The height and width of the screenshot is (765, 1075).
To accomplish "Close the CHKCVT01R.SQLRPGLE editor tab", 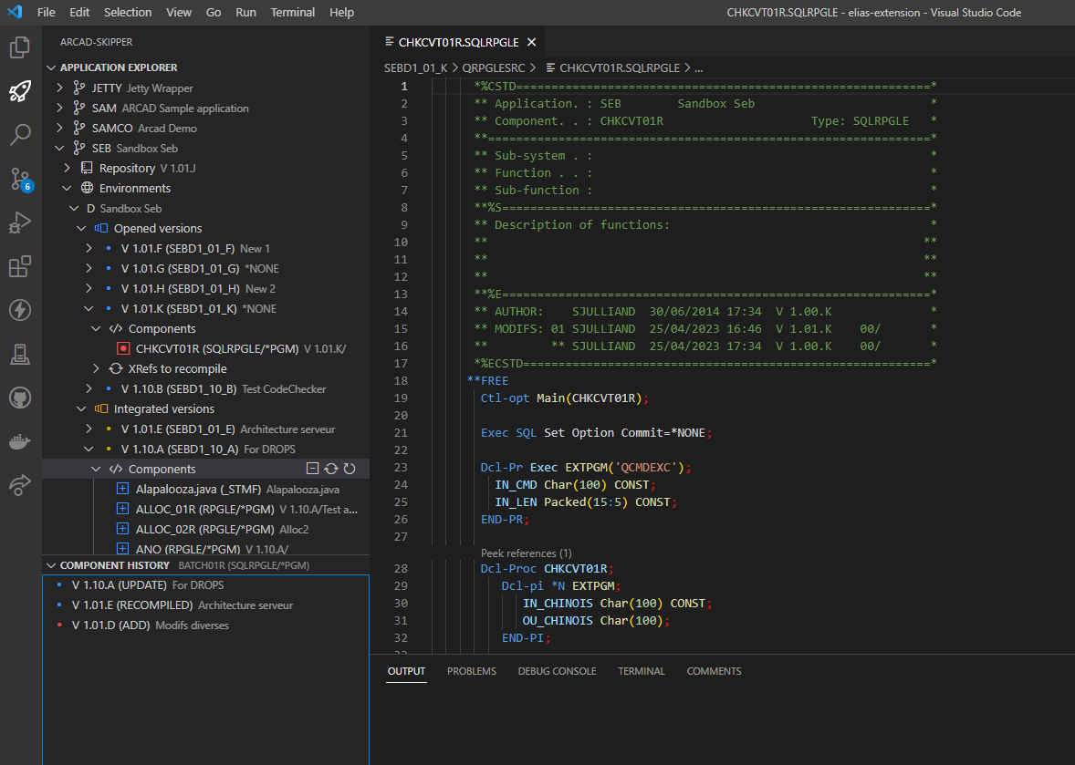I will click(x=532, y=42).
